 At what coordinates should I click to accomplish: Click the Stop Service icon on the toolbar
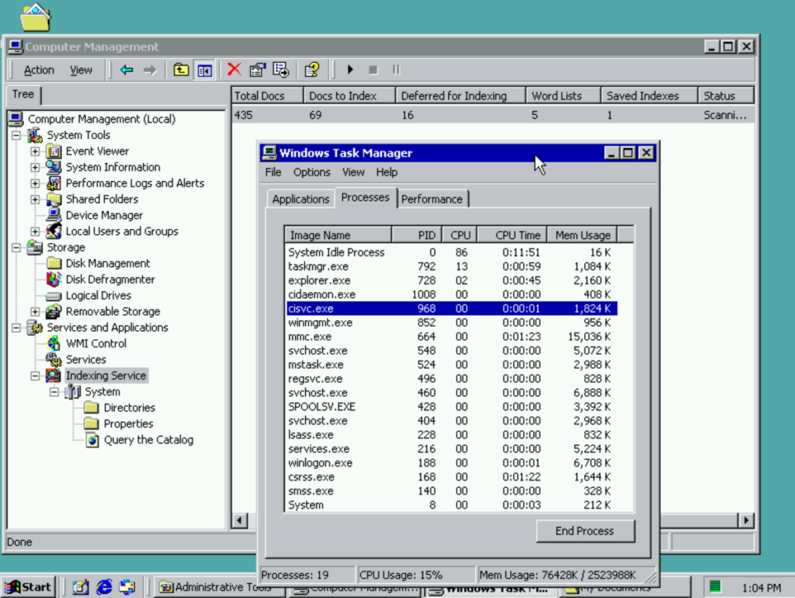(373, 70)
